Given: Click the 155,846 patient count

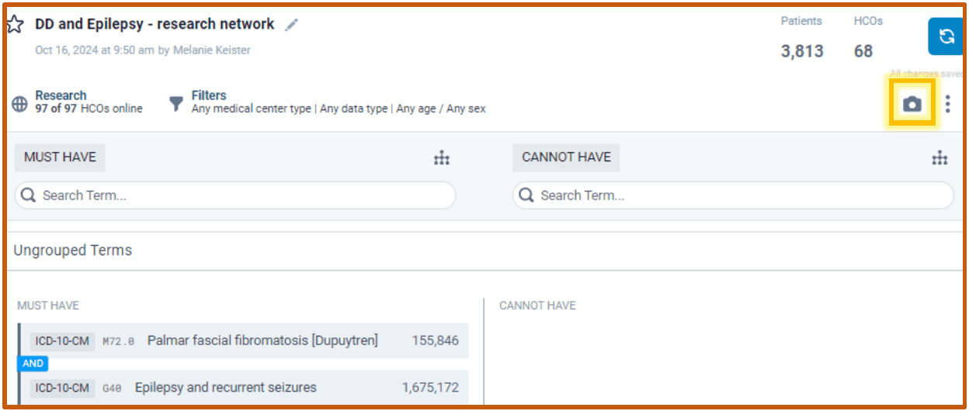Looking at the screenshot, I should [x=435, y=340].
